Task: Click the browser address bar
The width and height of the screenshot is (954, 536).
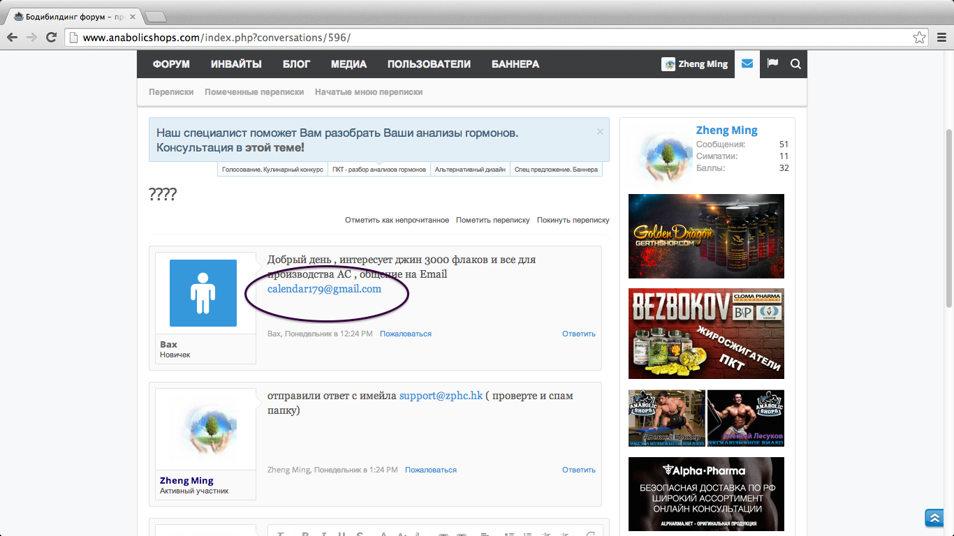Action: (489, 38)
